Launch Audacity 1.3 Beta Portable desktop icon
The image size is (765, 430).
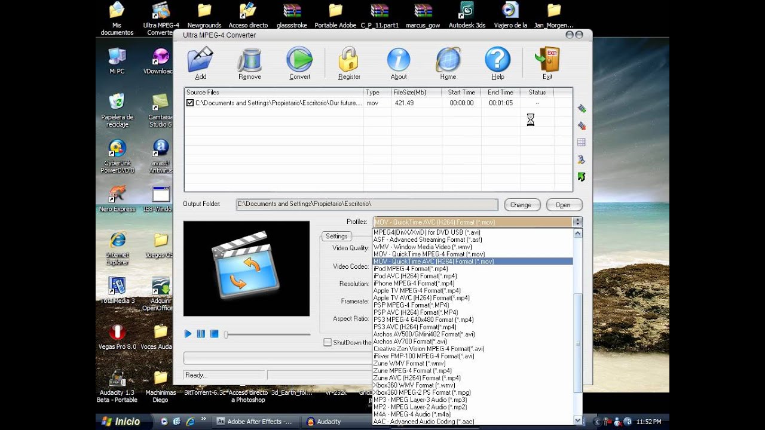coord(117,386)
